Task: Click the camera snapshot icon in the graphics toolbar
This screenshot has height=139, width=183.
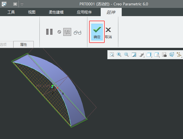Action: 164,55
